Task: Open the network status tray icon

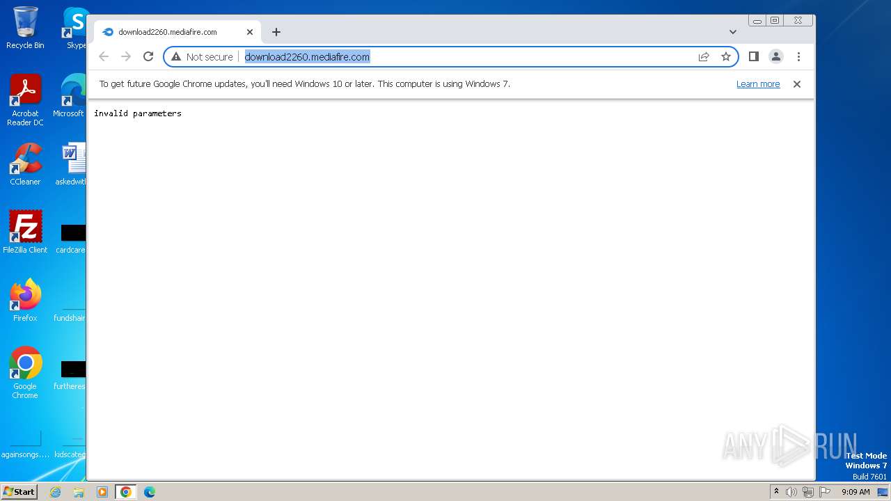Action: coord(808,492)
